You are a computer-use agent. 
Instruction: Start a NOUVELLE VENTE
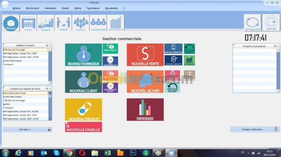tap(145, 55)
